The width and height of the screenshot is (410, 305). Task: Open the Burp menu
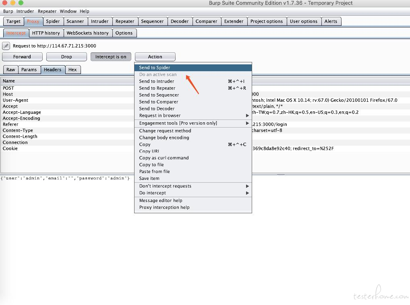(x=8, y=11)
